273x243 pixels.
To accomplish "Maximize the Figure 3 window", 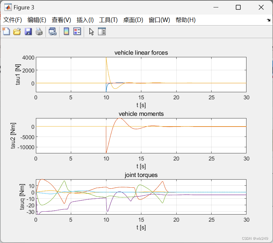I will point(238,7).
